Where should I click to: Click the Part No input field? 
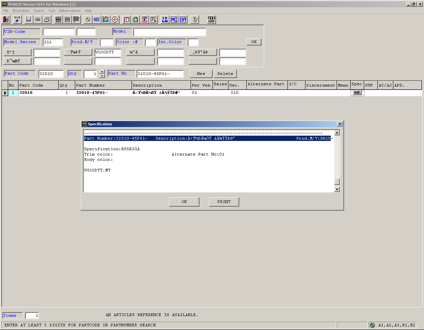(160, 74)
